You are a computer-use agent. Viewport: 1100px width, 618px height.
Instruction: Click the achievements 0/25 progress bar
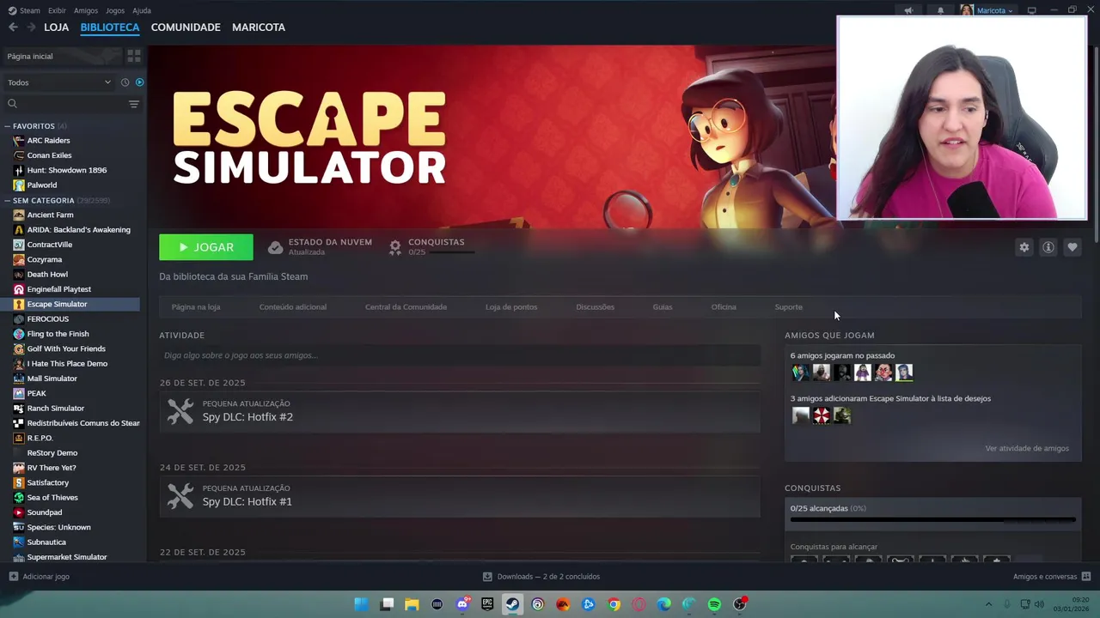point(933,519)
